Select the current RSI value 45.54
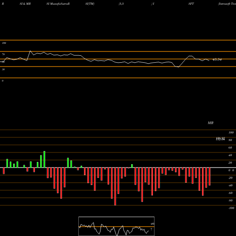This screenshot has height=236, width=236. (x=217, y=59)
